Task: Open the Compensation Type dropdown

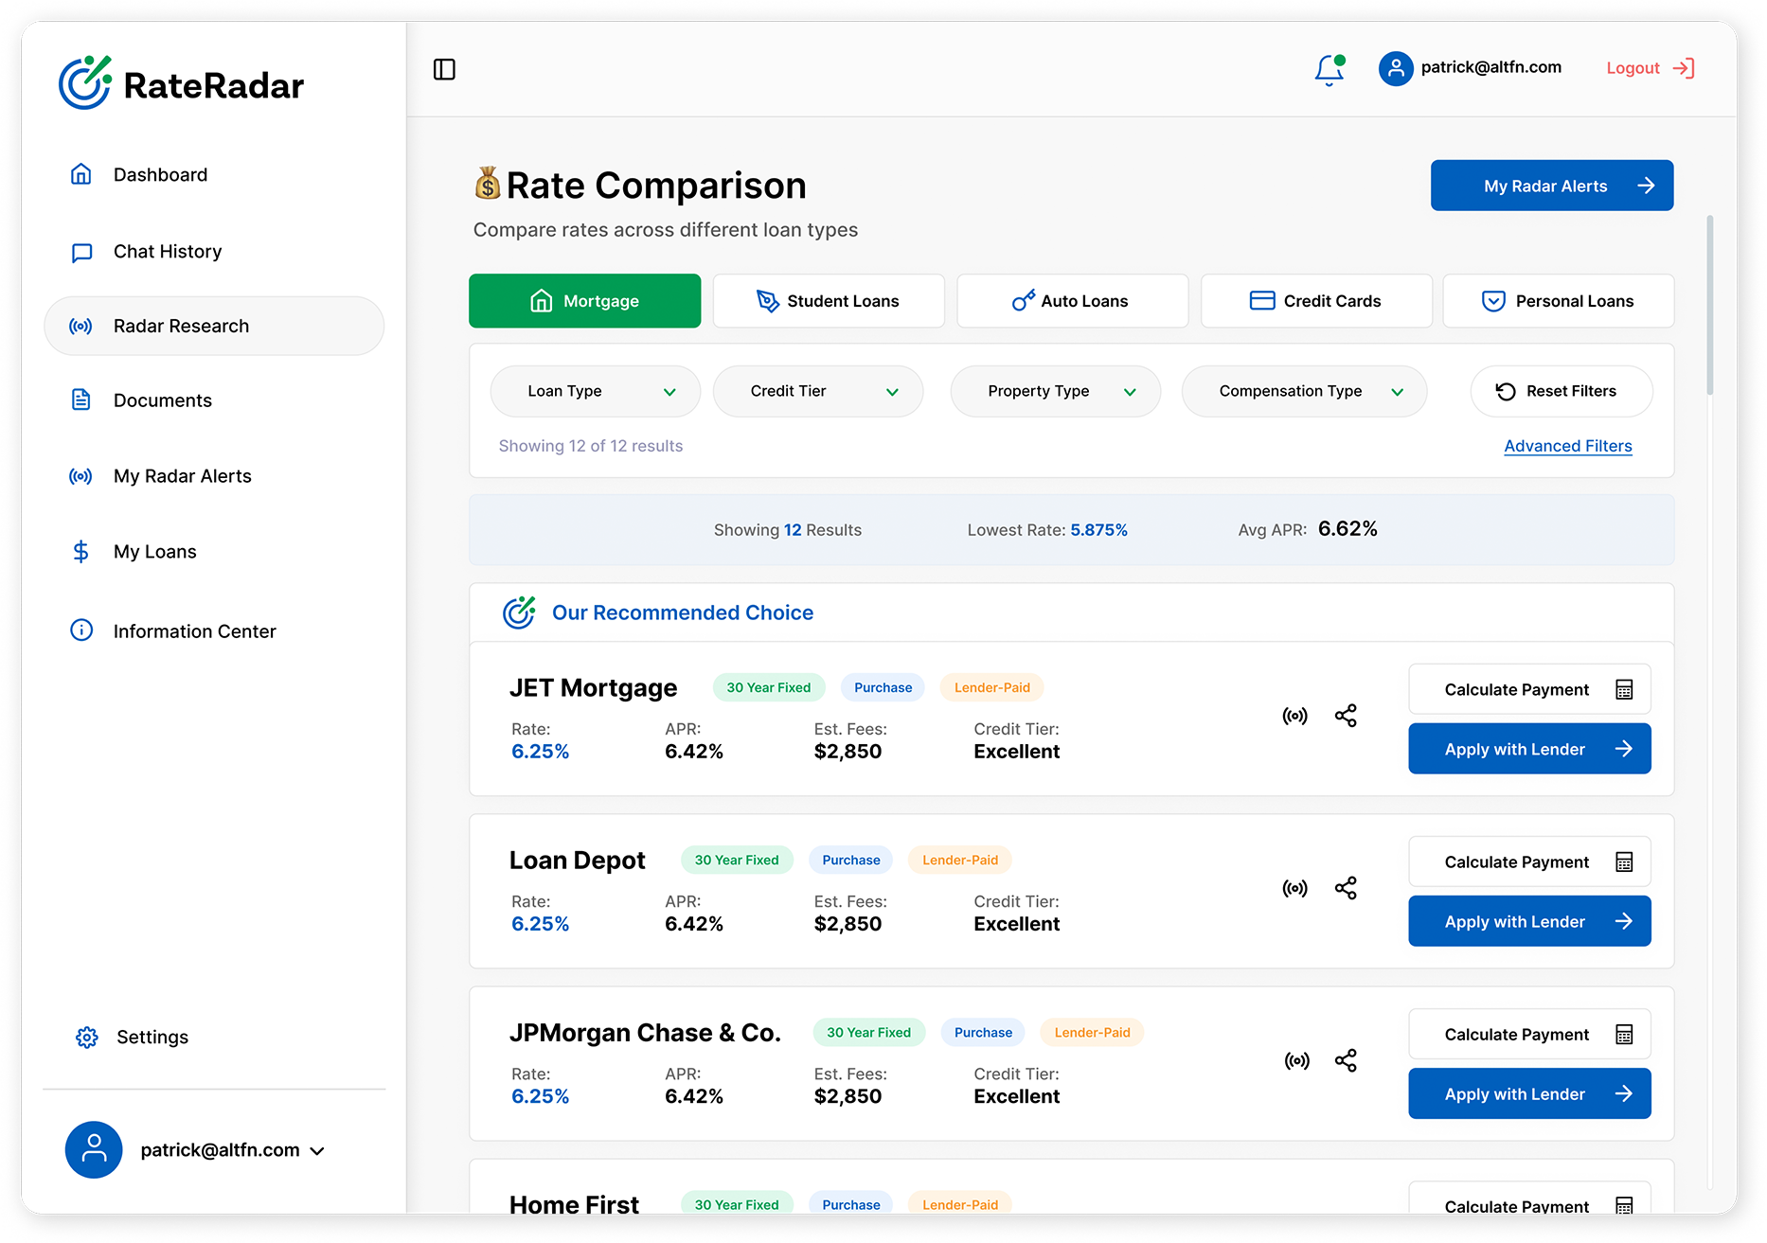Action: (1304, 391)
